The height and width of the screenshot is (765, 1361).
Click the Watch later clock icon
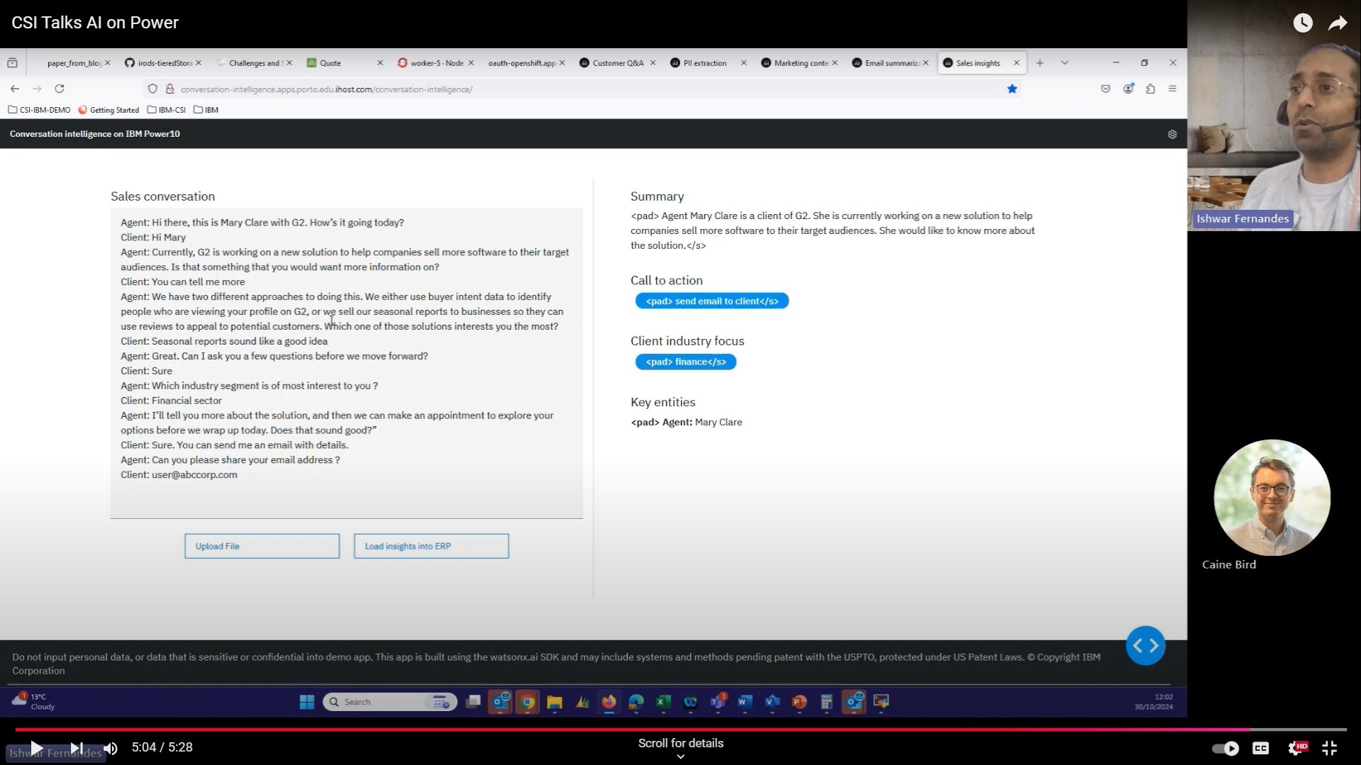1303,23
